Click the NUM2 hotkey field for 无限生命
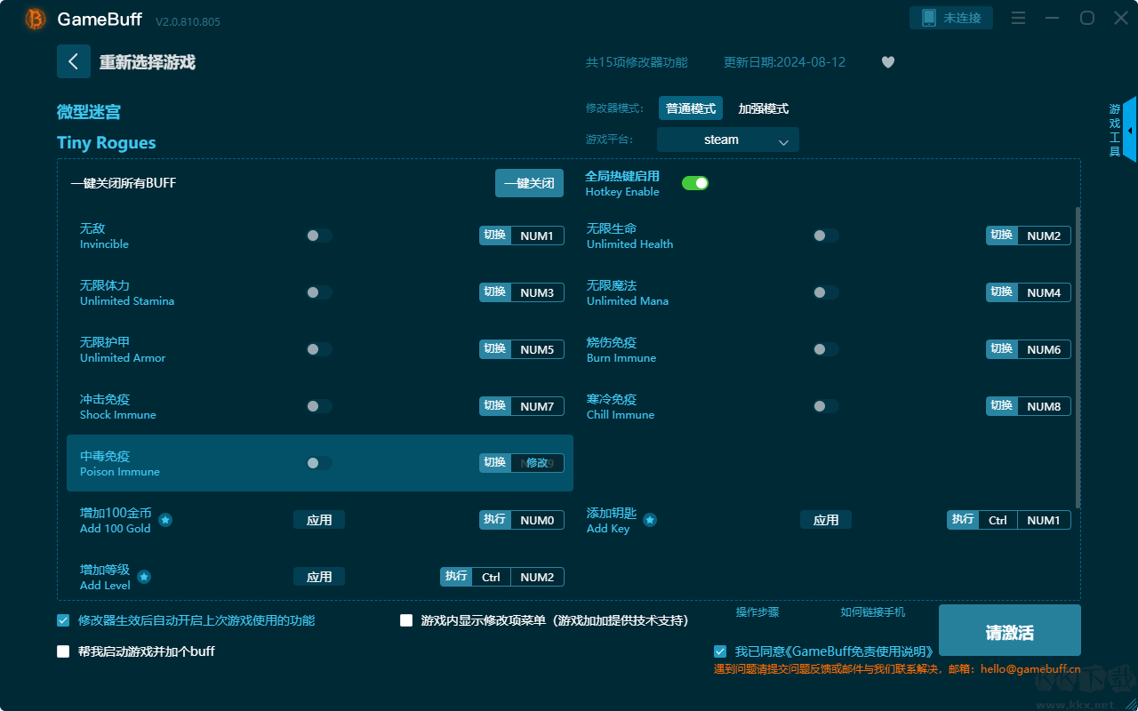The image size is (1138, 711). click(1044, 236)
